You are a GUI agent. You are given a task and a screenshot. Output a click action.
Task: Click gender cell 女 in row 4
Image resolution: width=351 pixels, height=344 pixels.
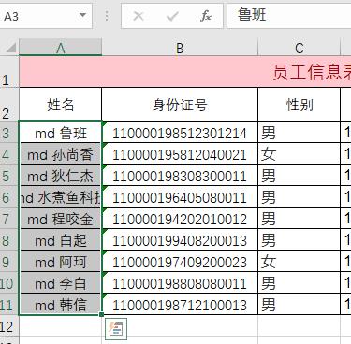(x=300, y=154)
